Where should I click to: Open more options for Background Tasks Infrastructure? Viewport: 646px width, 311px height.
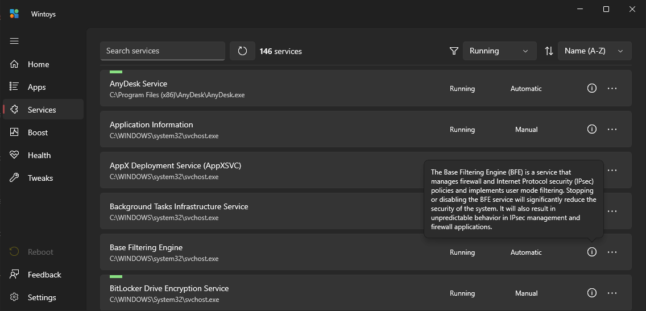[x=612, y=211]
